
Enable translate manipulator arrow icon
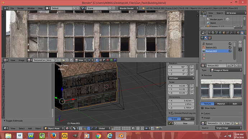(x=88, y=129)
